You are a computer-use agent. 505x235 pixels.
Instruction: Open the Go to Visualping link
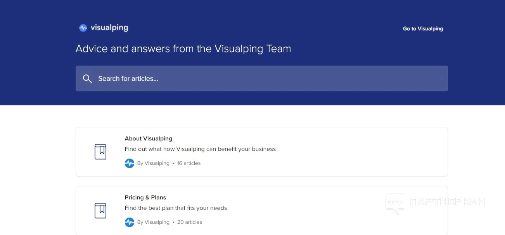423,29
